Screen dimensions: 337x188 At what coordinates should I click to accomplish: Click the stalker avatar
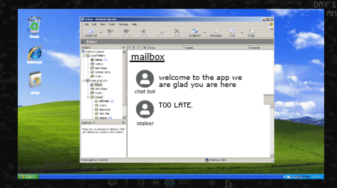pyautogui.click(x=145, y=109)
